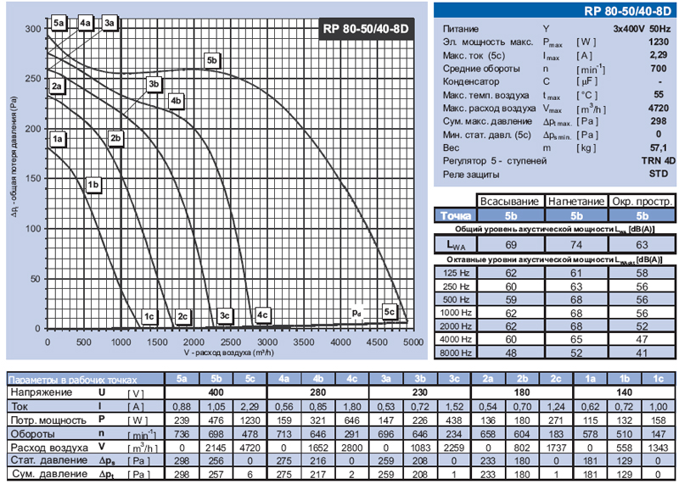Select the 8000 Hz octave band row label
The width and height of the screenshot is (679, 484).
(456, 350)
